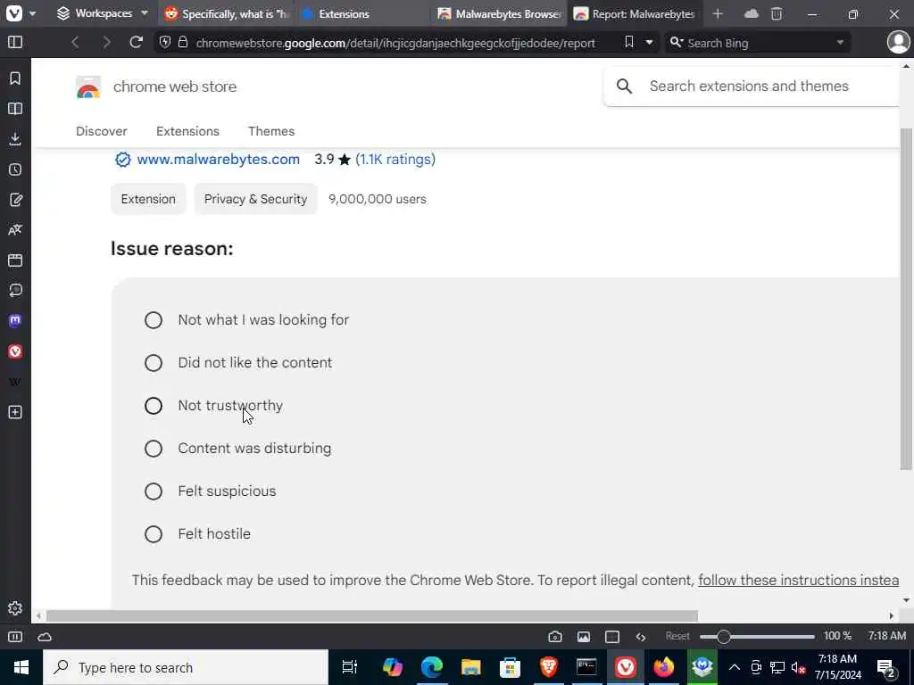Open the Brave browser taskbar icon
Viewport: 914px width, 685px height.
pos(548,667)
